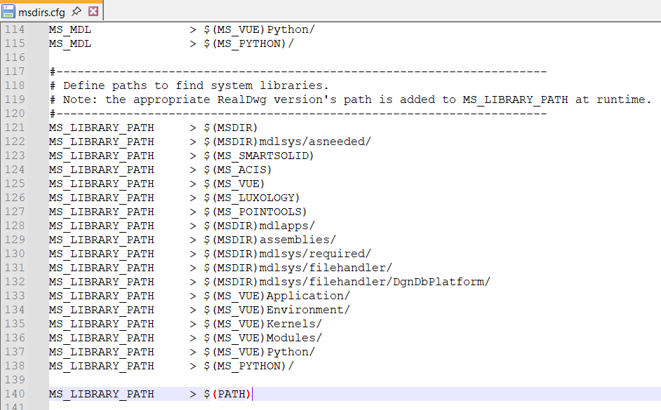The width and height of the screenshot is (661, 410).
Task: Click line number 117 in the gutter
Action: (x=14, y=71)
